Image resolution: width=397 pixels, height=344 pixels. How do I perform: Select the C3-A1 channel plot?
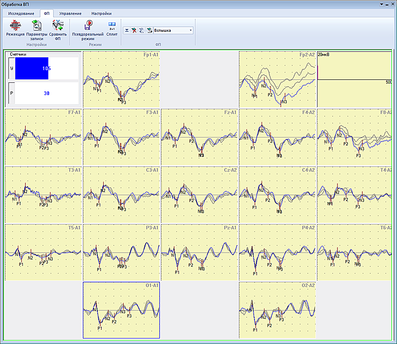pos(121,195)
